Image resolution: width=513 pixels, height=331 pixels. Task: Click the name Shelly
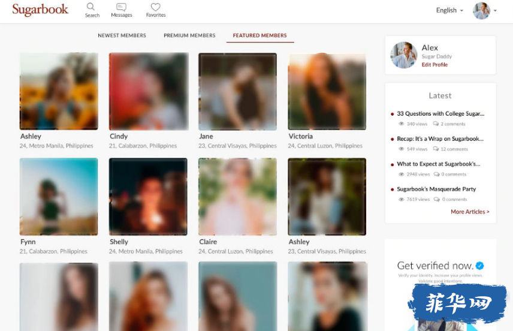[119, 242]
